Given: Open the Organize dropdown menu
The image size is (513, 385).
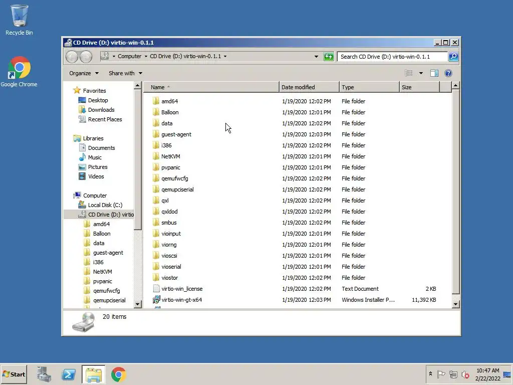Looking at the screenshot, I should pyautogui.click(x=84, y=73).
